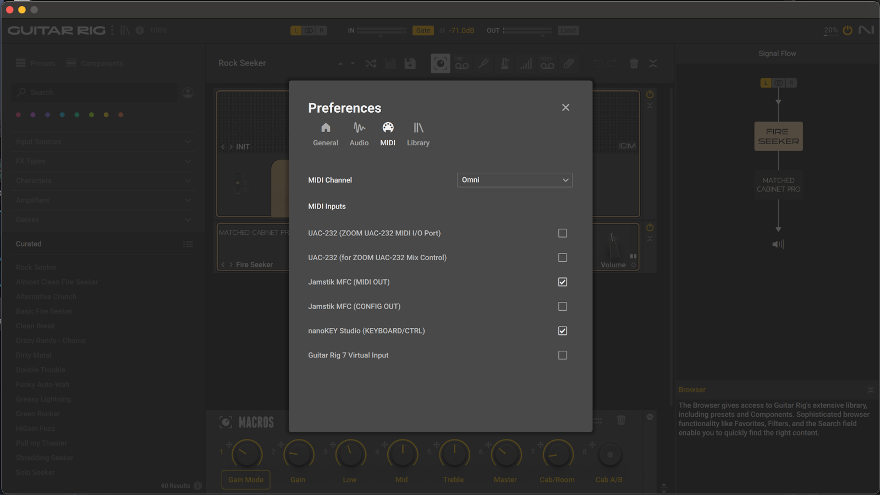The height and width of the screenshot is (495, 880).
Task: Click Matched Cabinet Pro in Signal Flow
Action: pyautogui.click(x=778, y=185)
